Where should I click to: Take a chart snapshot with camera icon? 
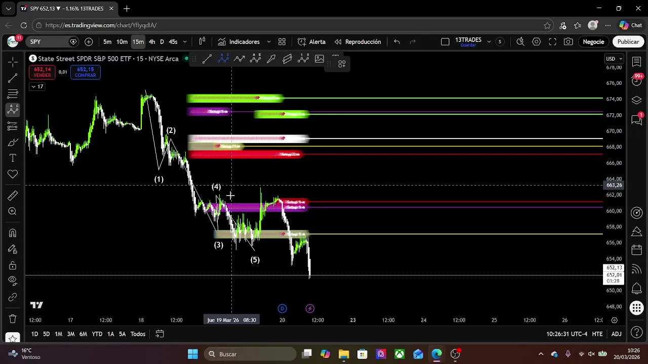[569, 42]
